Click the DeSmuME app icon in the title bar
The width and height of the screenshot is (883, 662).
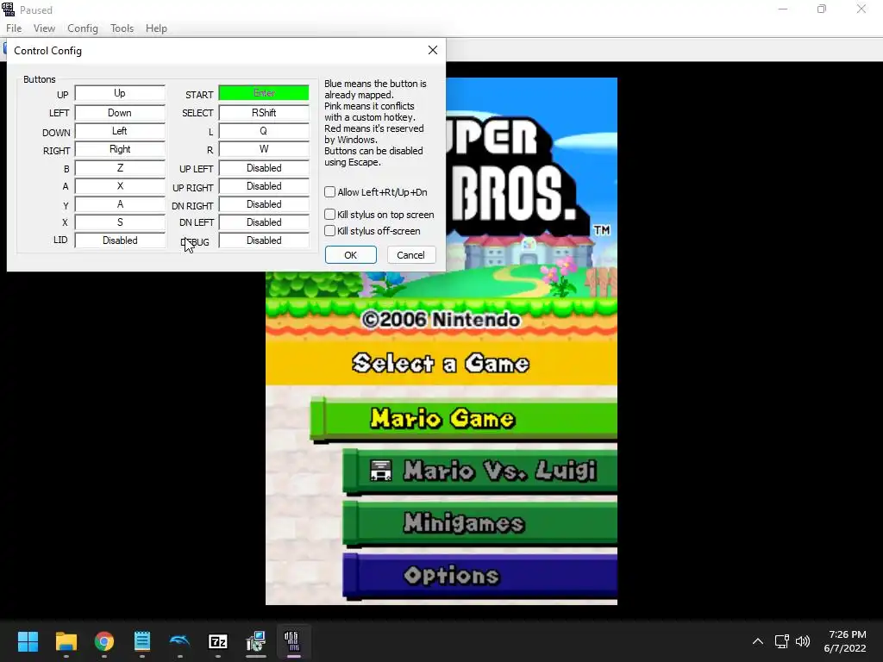pos(8,9)
